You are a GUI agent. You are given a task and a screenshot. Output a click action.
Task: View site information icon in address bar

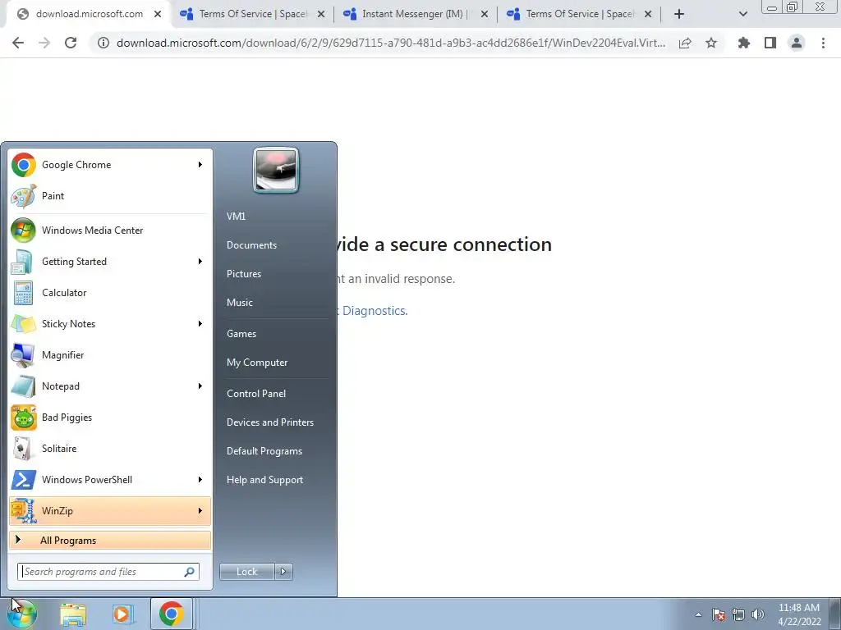click(103, 43)
